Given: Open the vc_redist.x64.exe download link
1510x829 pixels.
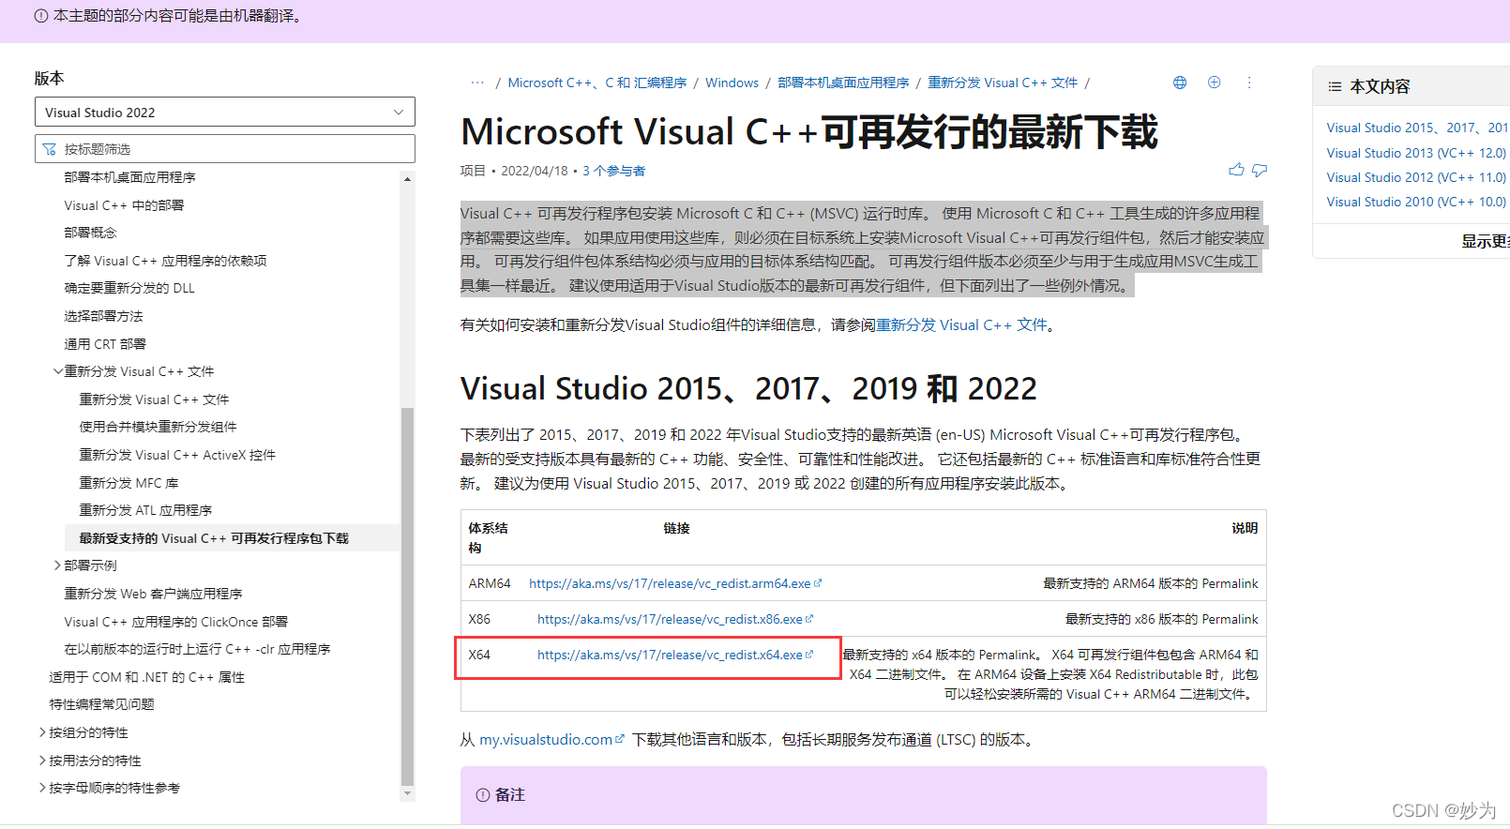Looking at the screenshot, I should click(x=670, y=655).
